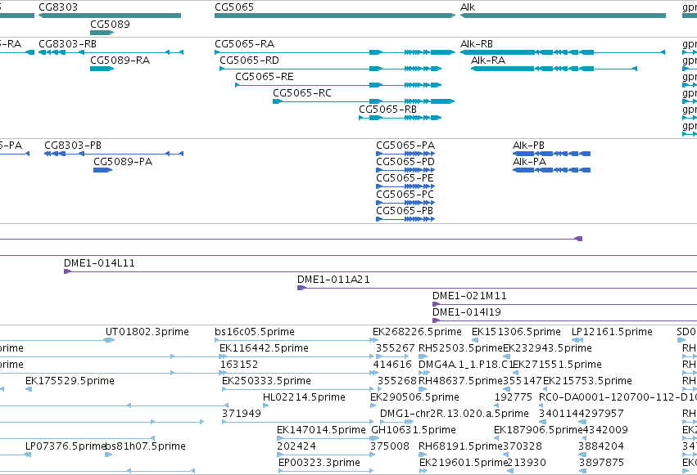Open EST HL02214.5prime
This screenshot has width=697, height=475.
click(304, 397)
